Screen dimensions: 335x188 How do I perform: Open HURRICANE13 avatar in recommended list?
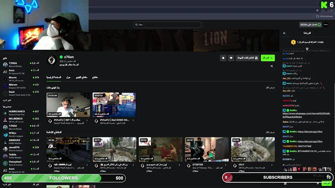tap(5, 113)
